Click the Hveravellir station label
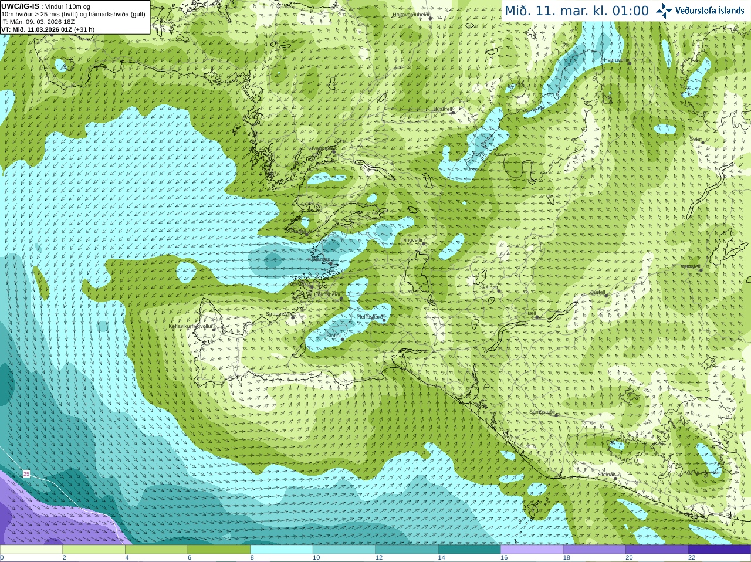This screenshot has width=751, height=562. click(616, 60)
